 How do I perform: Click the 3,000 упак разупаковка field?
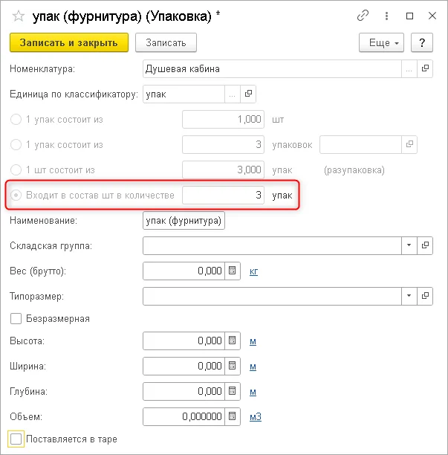(x=223, y=170)
